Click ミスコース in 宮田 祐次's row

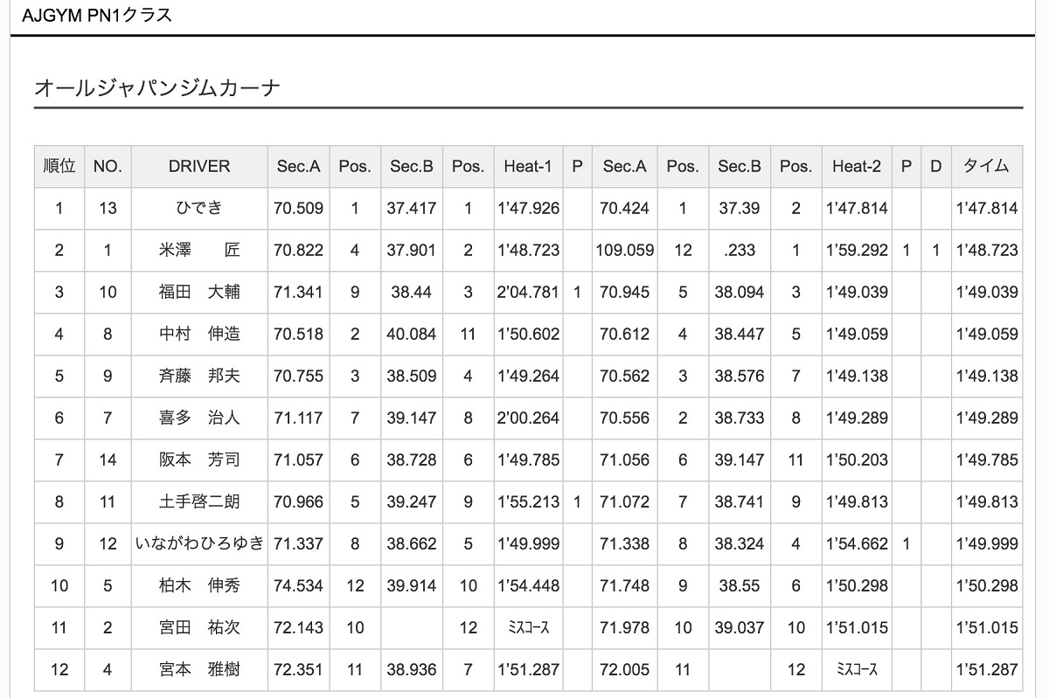tap(528, 627)
